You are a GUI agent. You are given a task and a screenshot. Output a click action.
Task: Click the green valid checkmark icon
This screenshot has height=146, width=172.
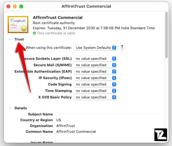(34, 33)
